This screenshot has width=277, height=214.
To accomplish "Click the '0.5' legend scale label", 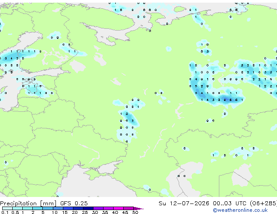I will (15, 212).
